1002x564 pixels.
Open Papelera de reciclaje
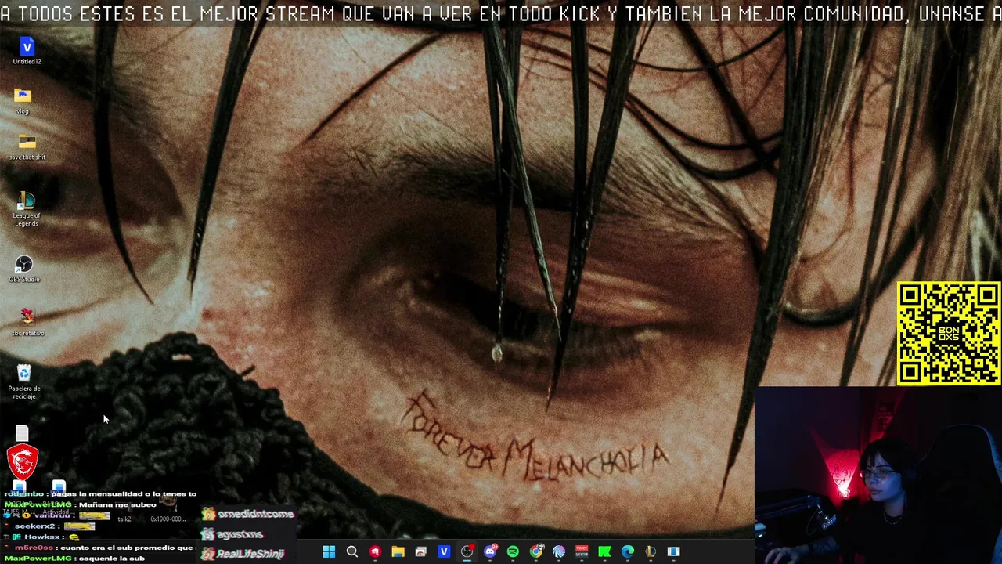tap(24, 381)
